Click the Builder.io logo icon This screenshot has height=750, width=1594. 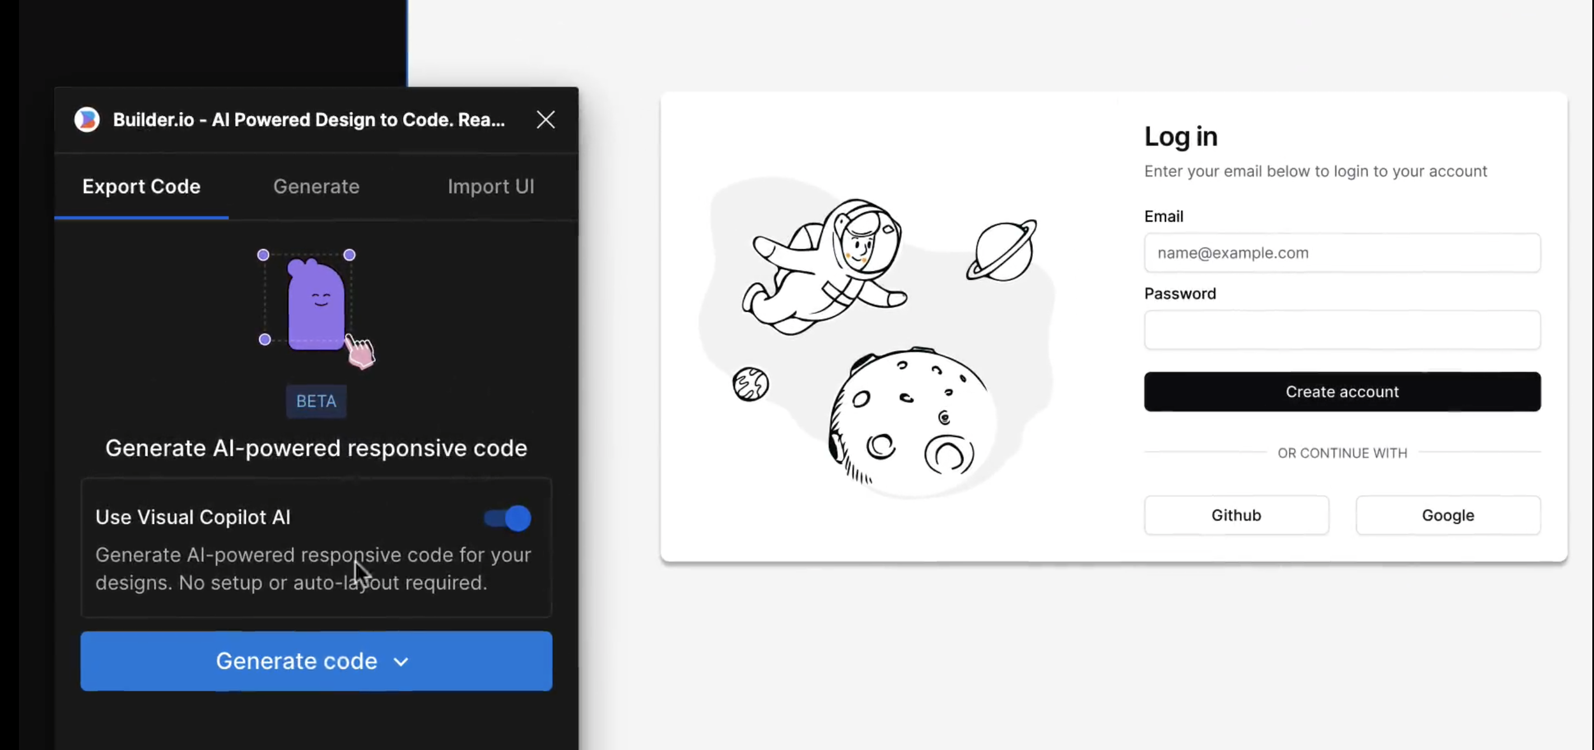pos(87,119)
